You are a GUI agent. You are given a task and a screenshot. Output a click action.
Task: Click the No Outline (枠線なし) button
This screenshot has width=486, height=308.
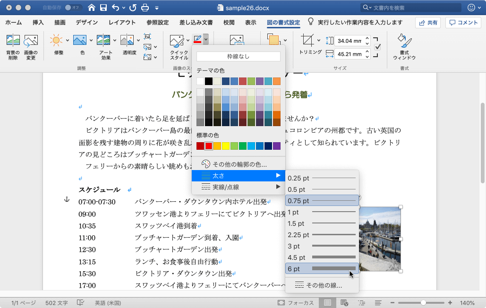tap(238, 57)
